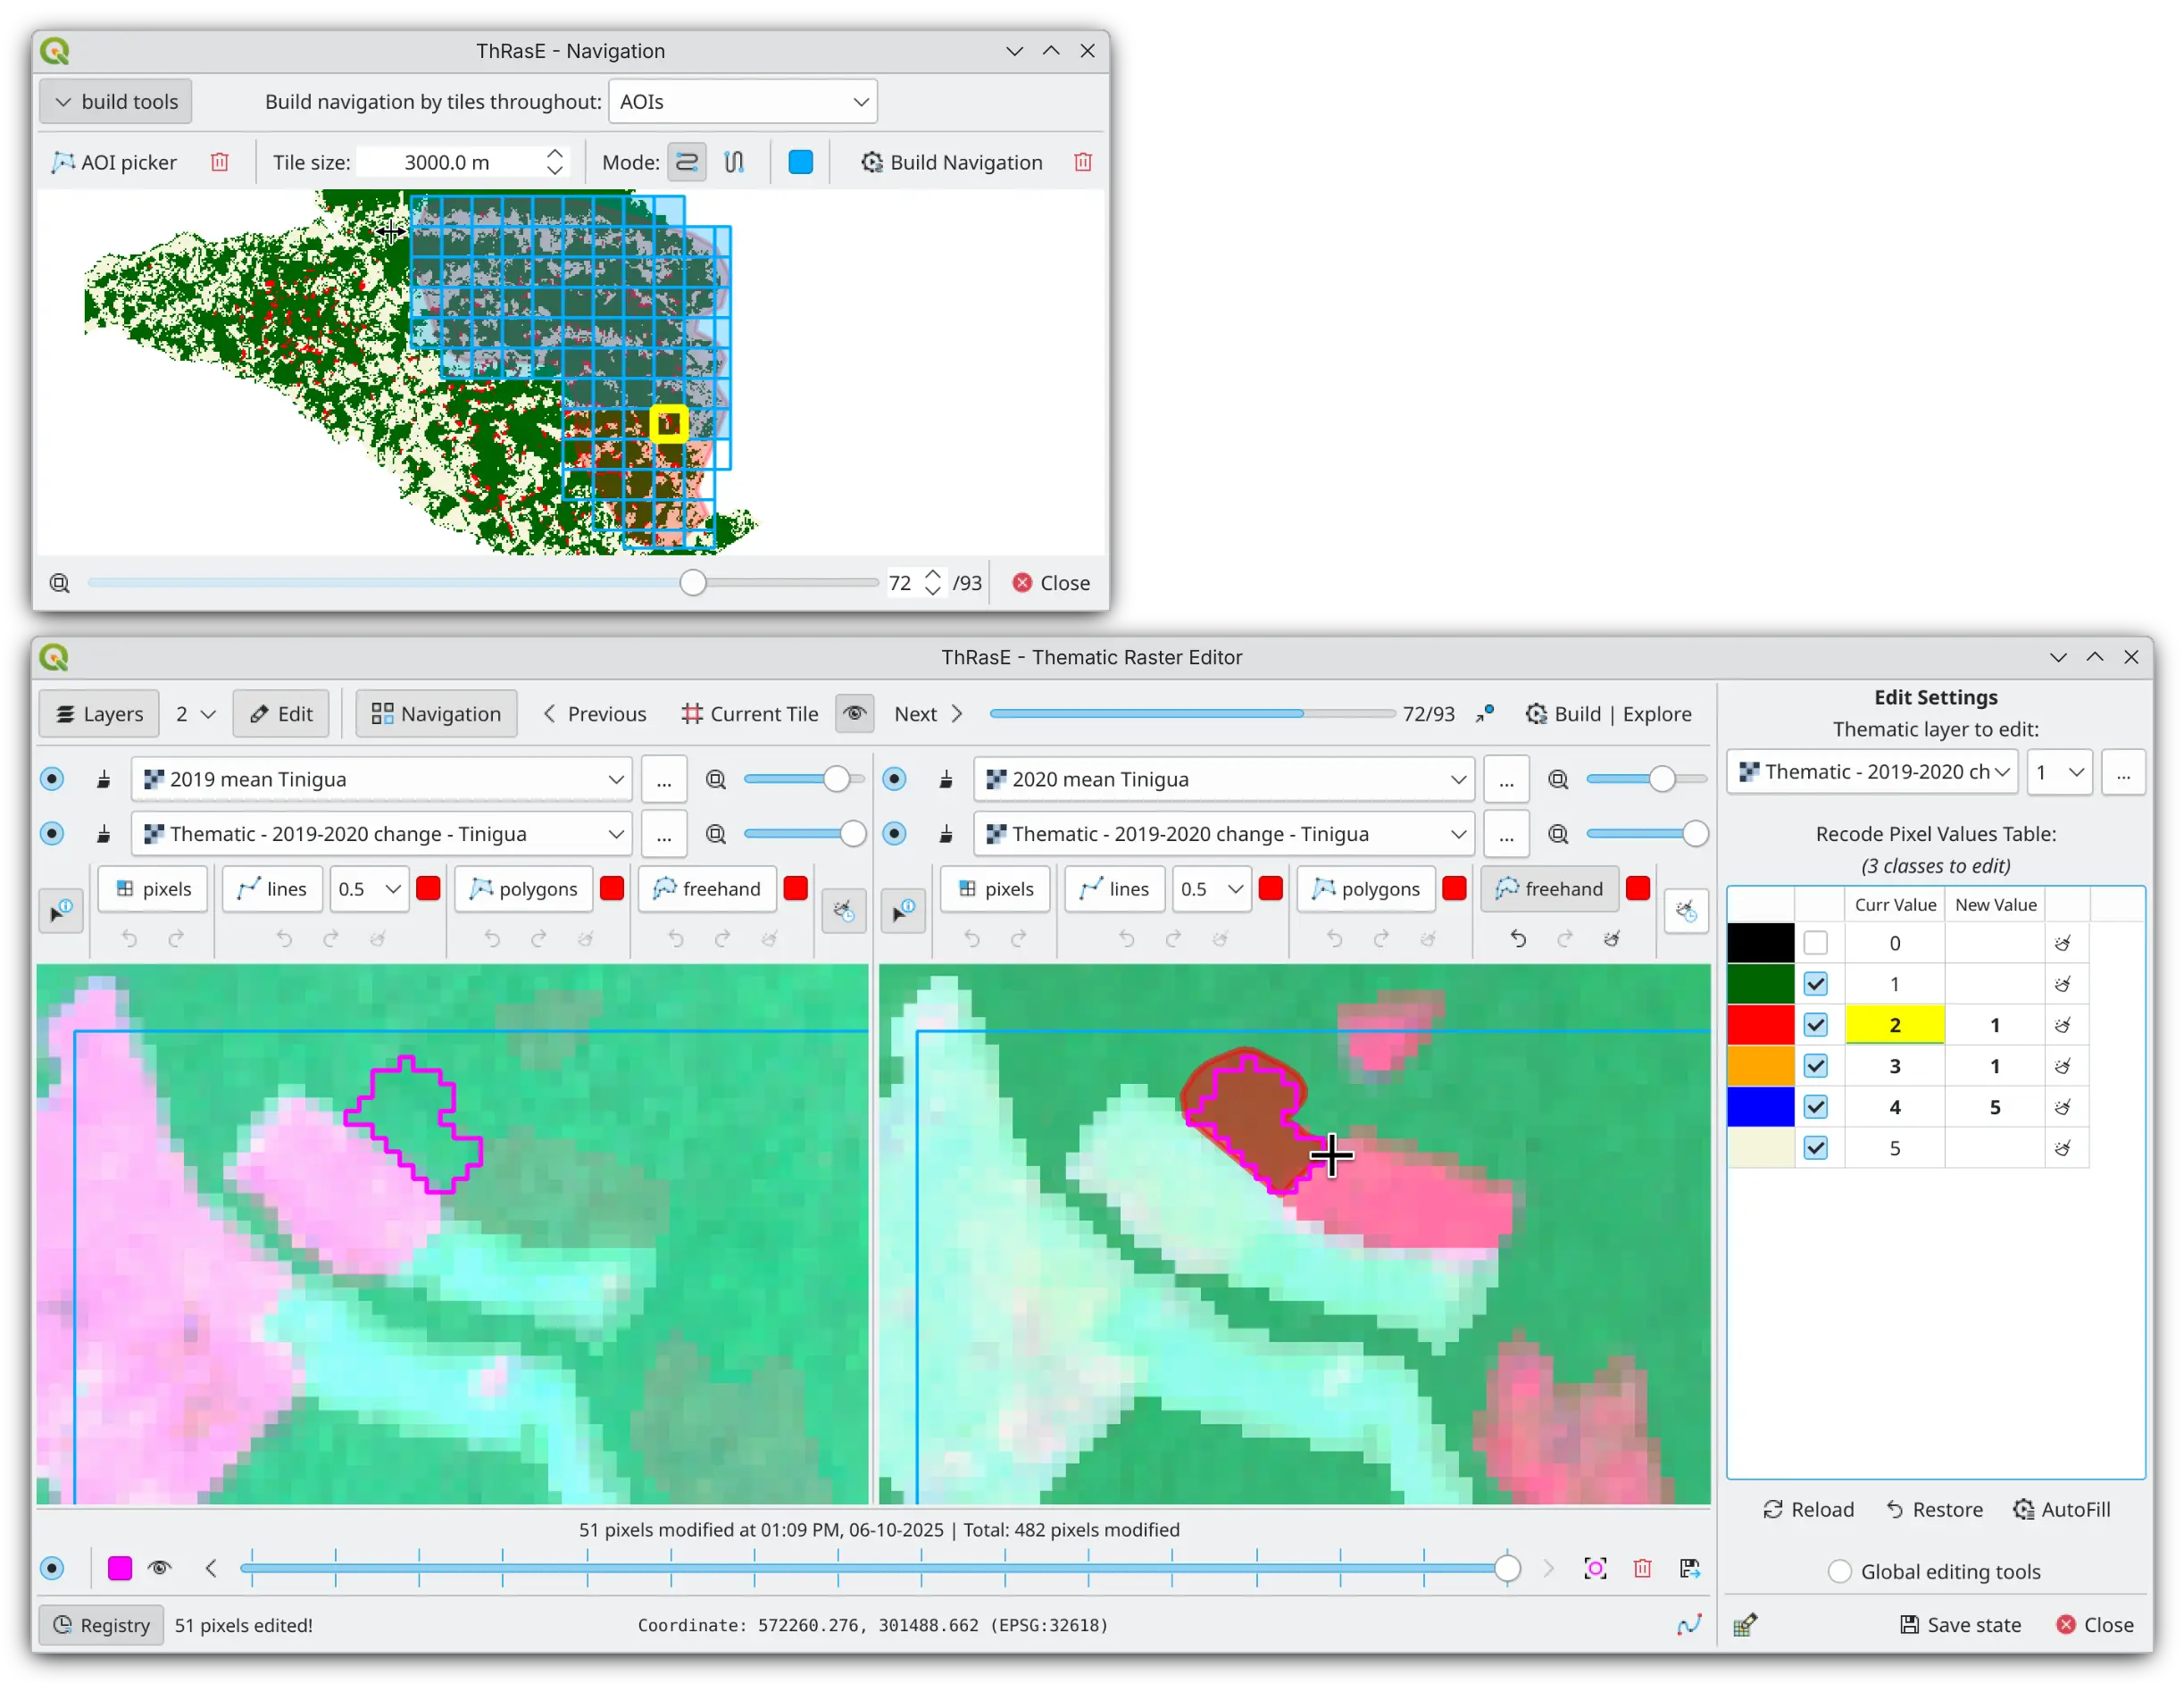The height and width of the screenshot is (1683, 2184).
Task: Click the blue tile color swatch
Action: (x=801, y=162)
